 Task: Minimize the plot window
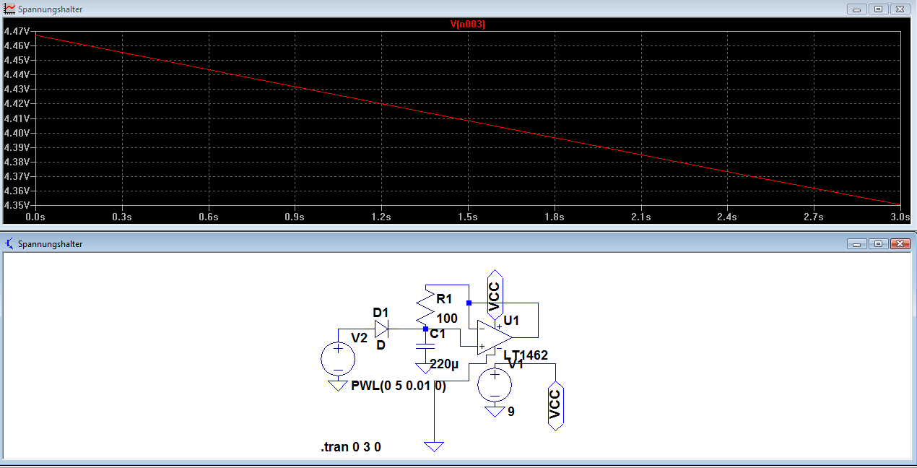point(858,9)
